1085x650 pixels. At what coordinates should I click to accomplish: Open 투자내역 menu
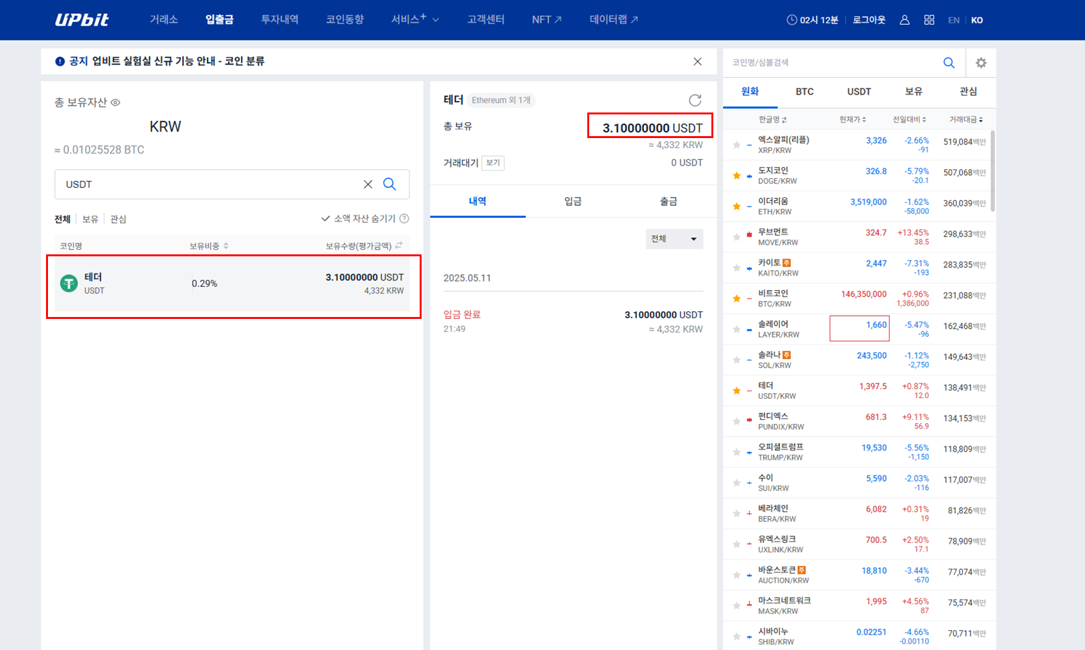pos(280,19)
